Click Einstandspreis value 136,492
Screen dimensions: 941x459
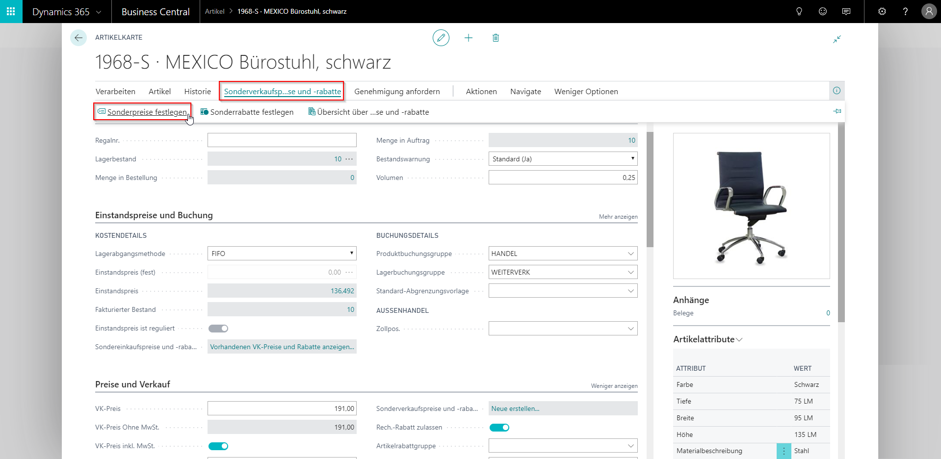click(x=342, y=291)
